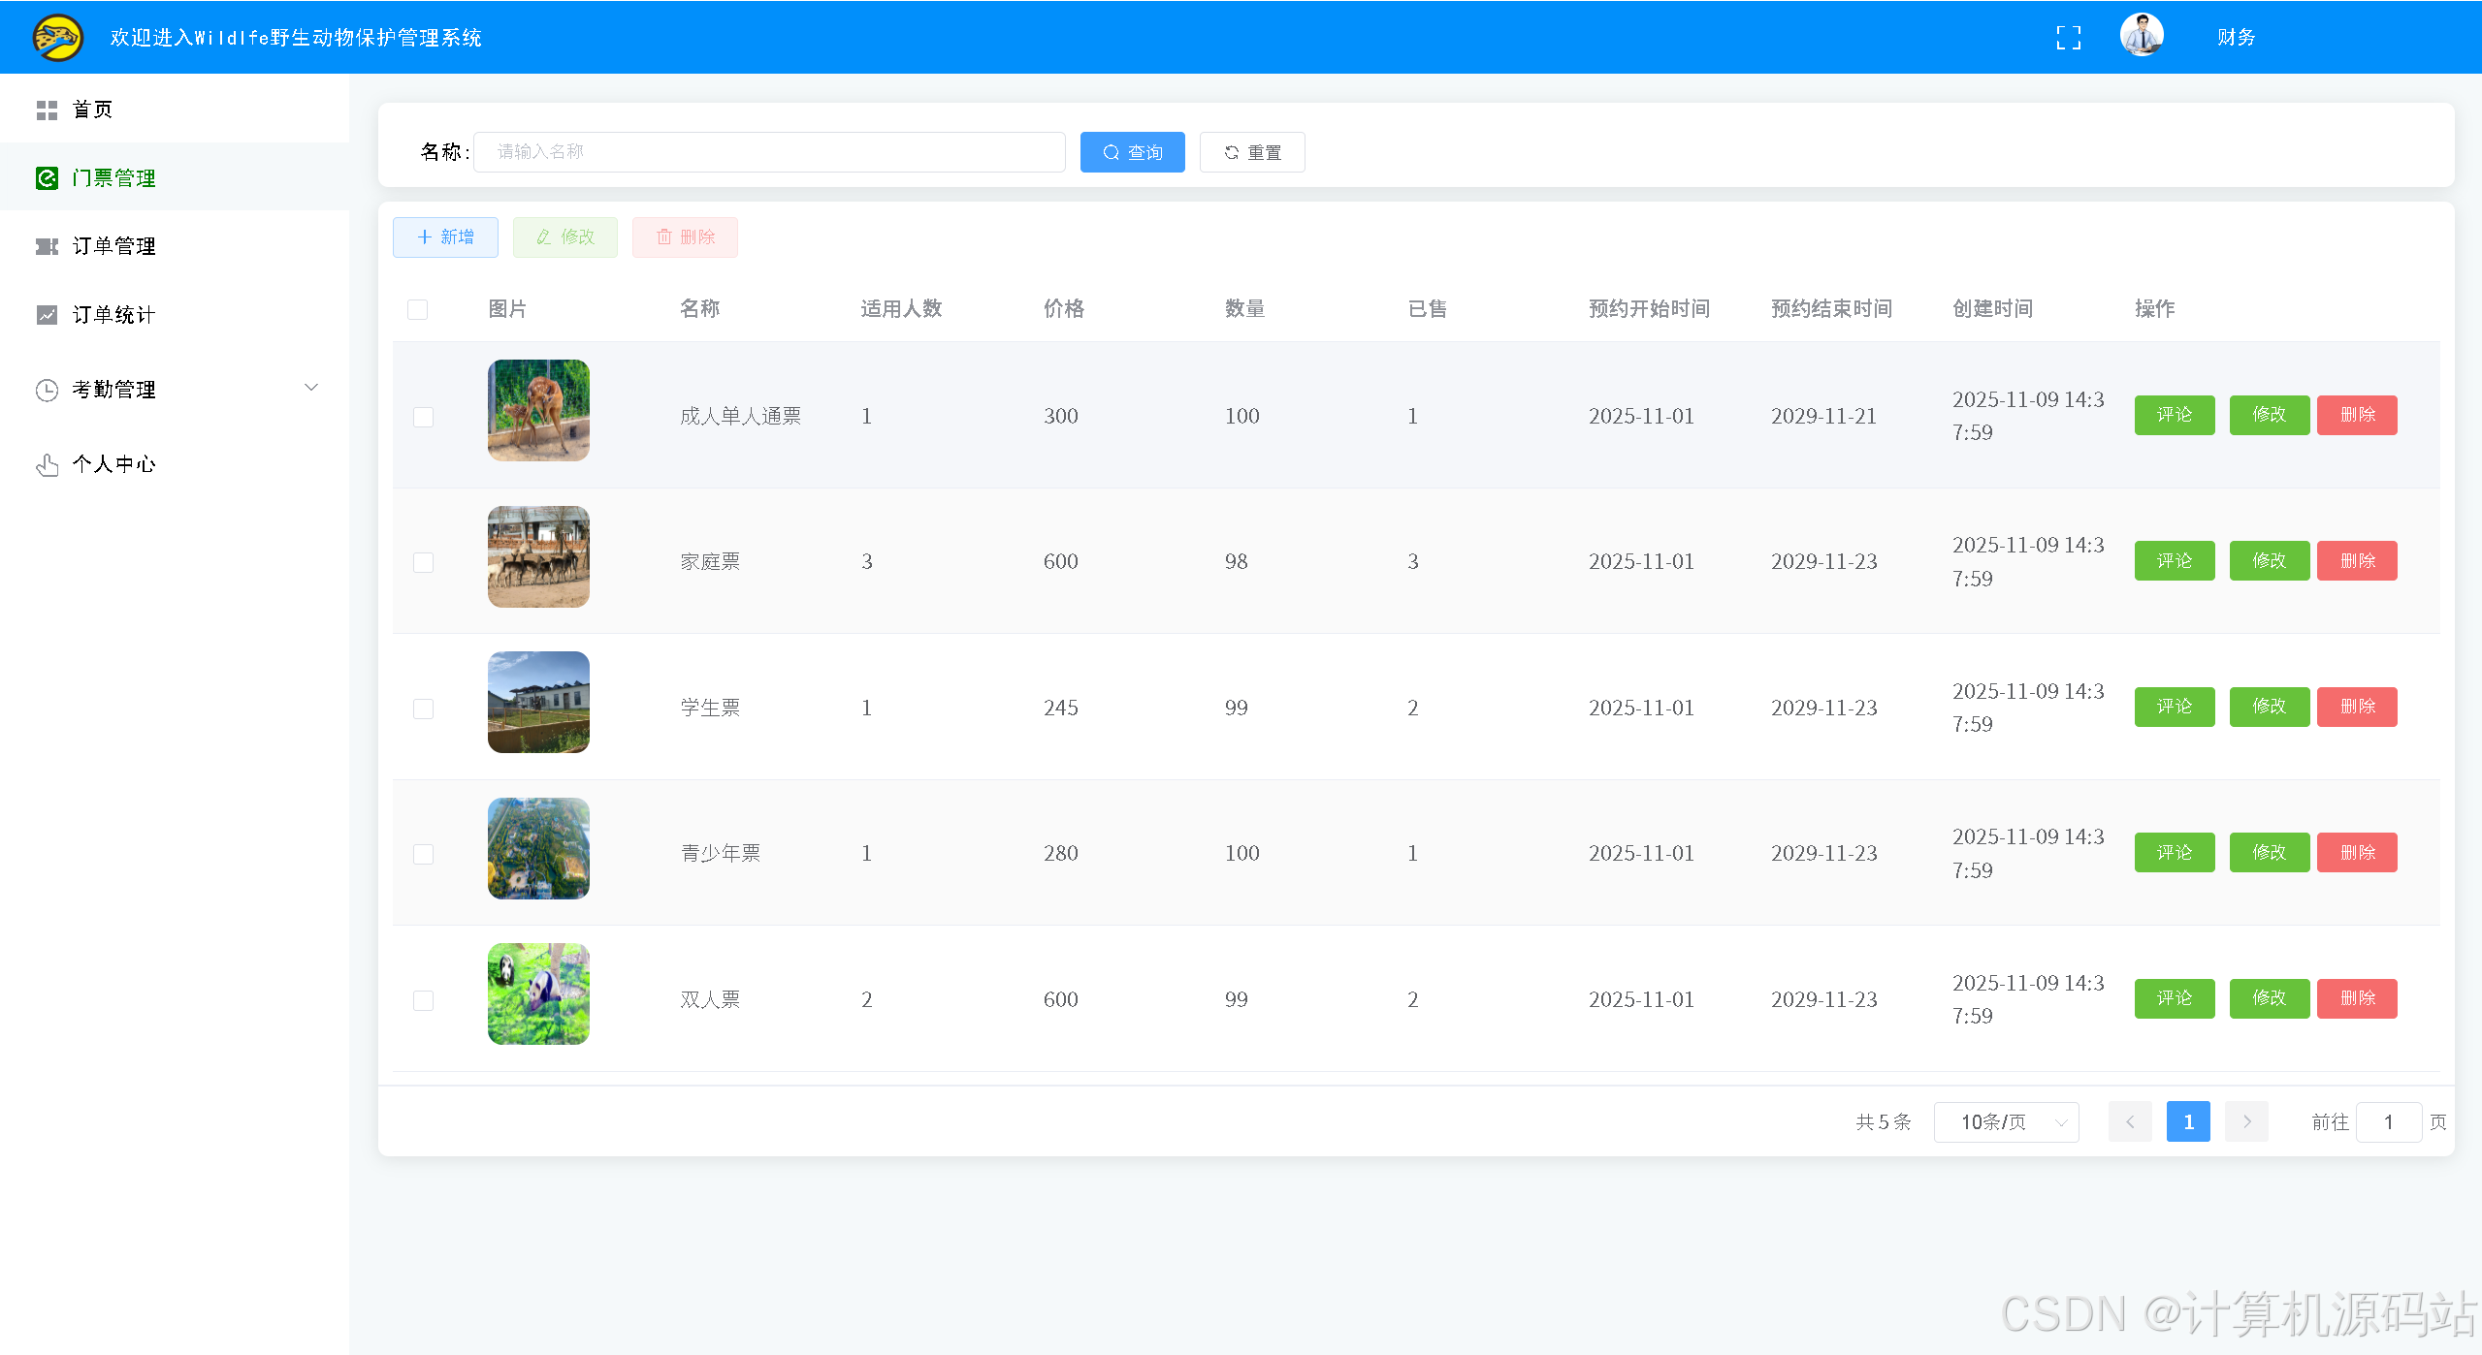Select the 门票管理 menu item
Viewport: 2482px width, 1355px height.
coord(175,177)
